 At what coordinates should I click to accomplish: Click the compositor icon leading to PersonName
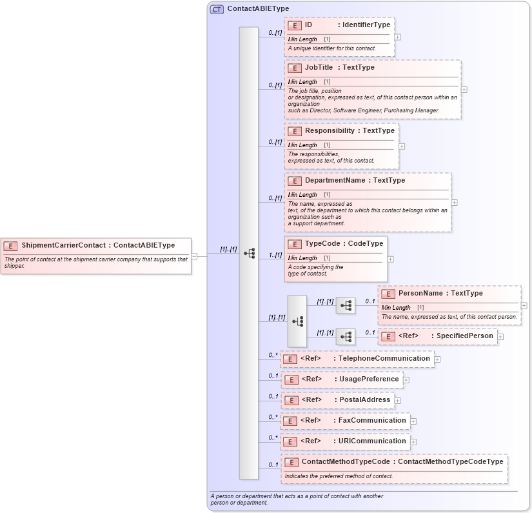coord(345,305)
